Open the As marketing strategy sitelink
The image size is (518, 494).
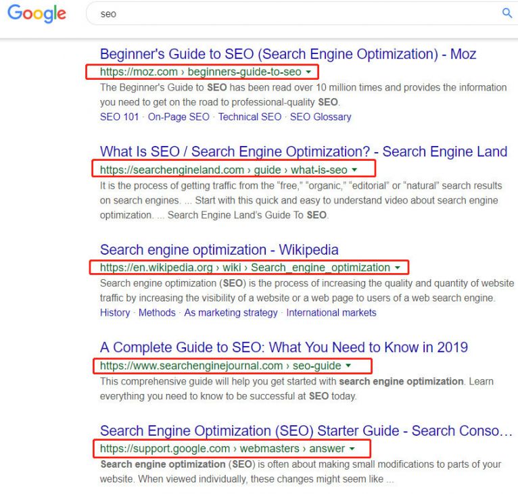[x=231, y=313]
